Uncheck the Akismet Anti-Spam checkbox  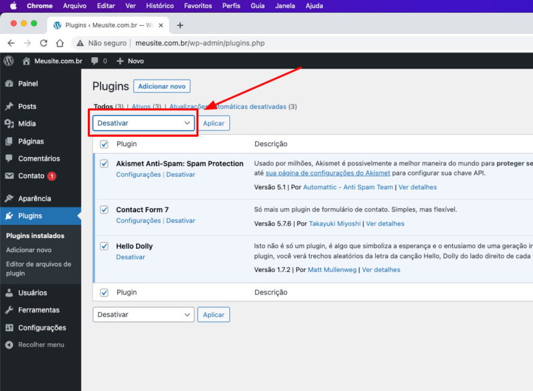click(104, 164)
